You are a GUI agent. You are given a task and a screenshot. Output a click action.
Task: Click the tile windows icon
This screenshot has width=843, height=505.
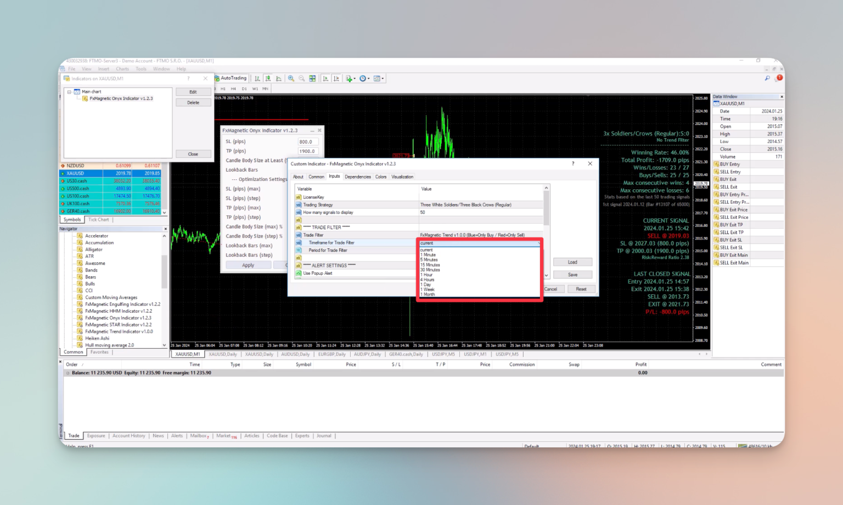pos(312,78)
